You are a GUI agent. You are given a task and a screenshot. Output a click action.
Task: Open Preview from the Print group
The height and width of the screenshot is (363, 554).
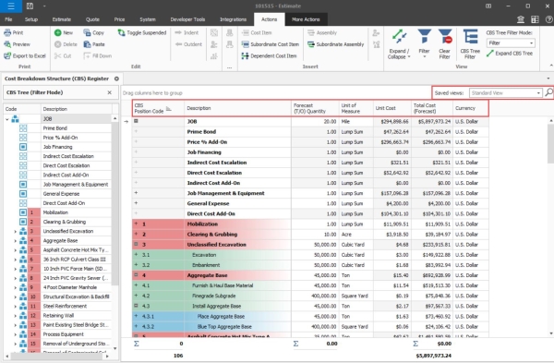point(17,44)
